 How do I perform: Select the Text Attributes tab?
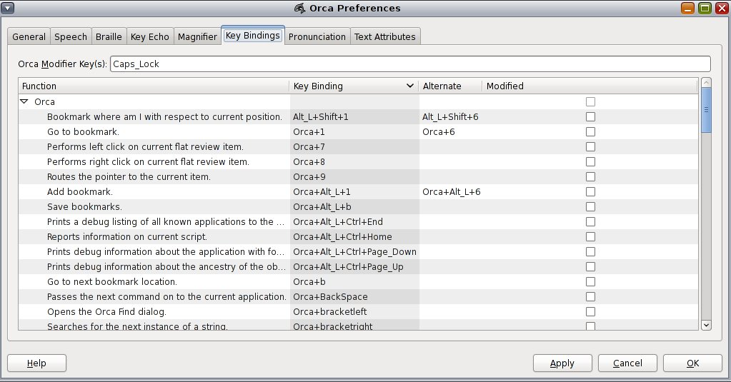pyautogui.click(x=384, y=37)
